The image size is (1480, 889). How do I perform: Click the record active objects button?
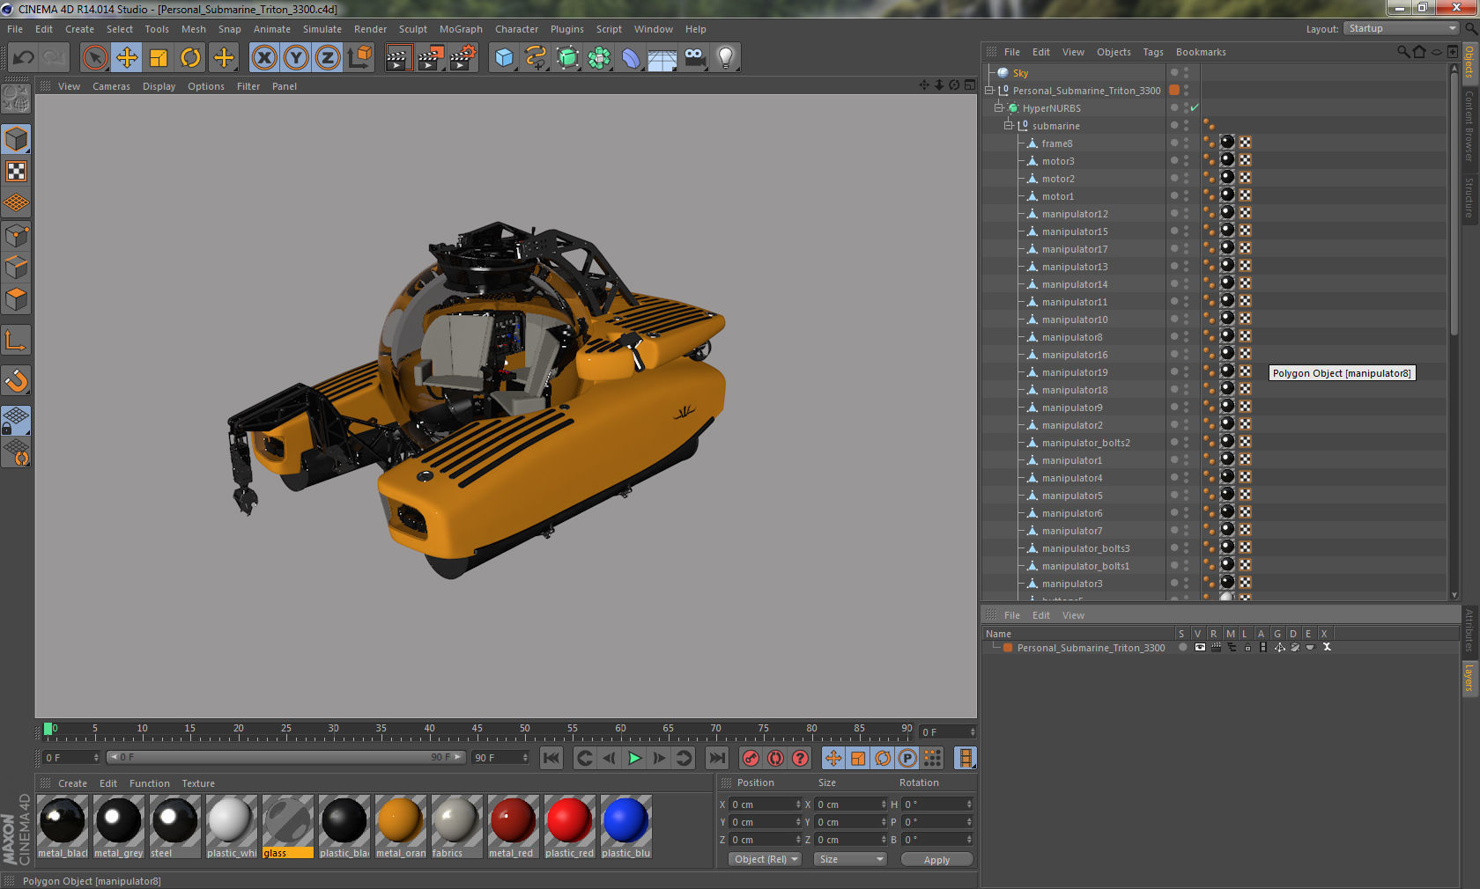(751, 758)
